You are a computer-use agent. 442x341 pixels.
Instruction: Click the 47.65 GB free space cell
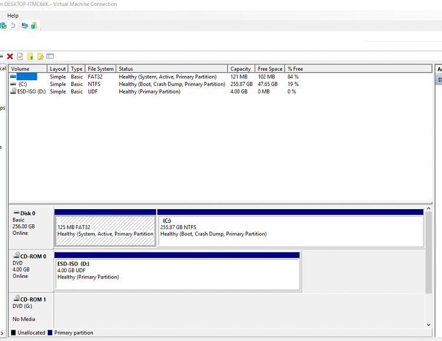coord(268,84)
